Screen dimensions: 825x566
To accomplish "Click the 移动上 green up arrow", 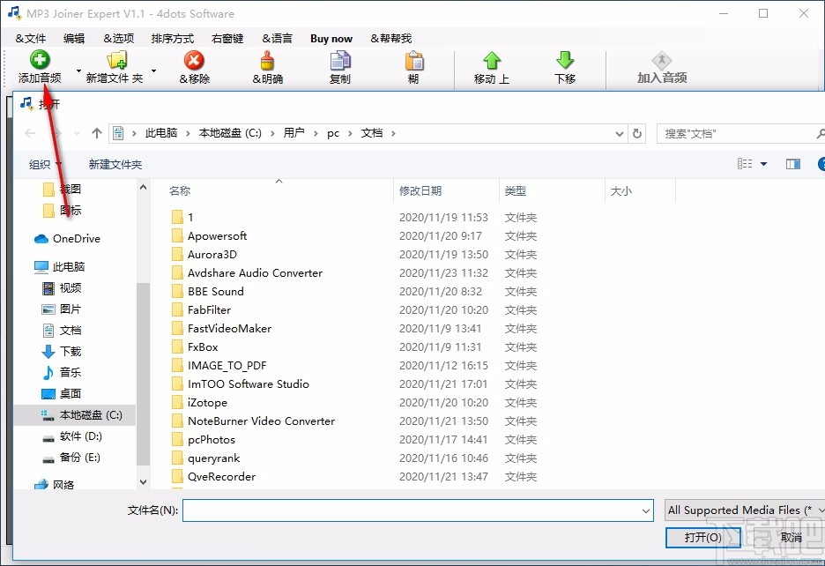I will [x=492, y=60].
